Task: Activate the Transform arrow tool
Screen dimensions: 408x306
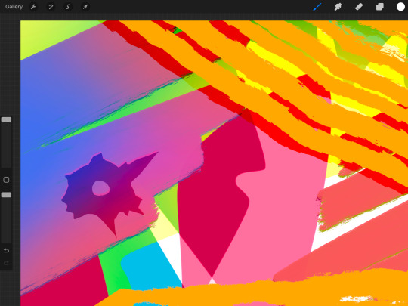Action: coord(85,7)
